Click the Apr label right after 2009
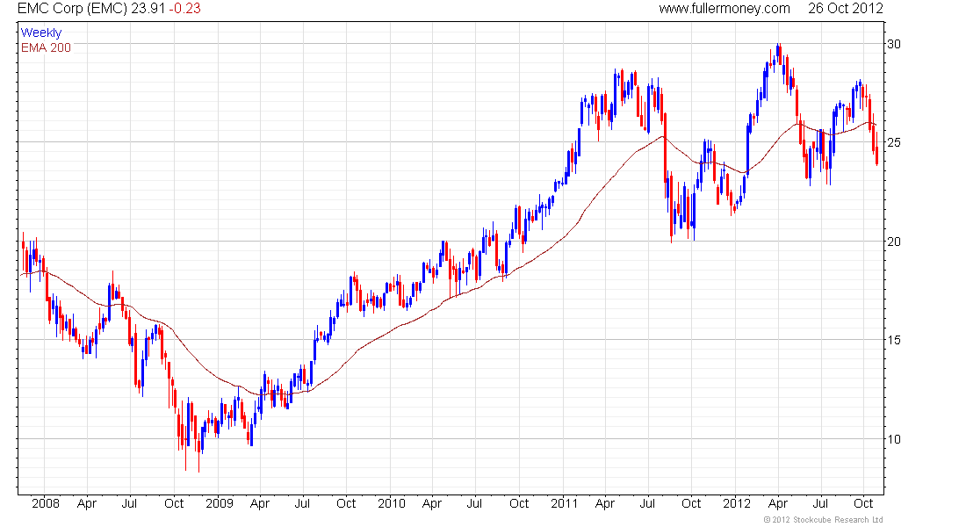Screen dimensions: 966x527 coord(260,503)
